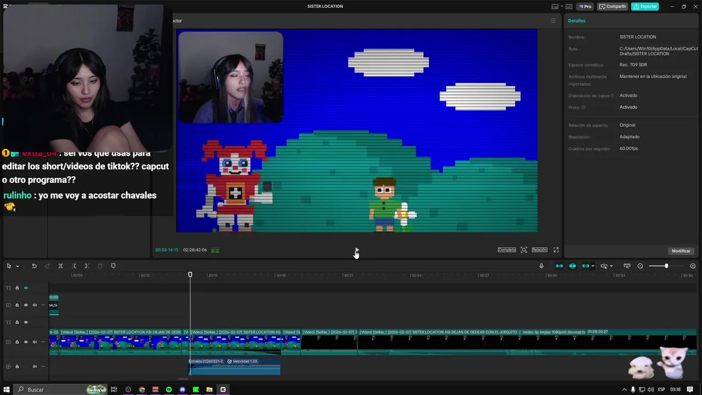Lock the Extraído audio track
Screen dimensions: 702x395
tap(17, 366)
